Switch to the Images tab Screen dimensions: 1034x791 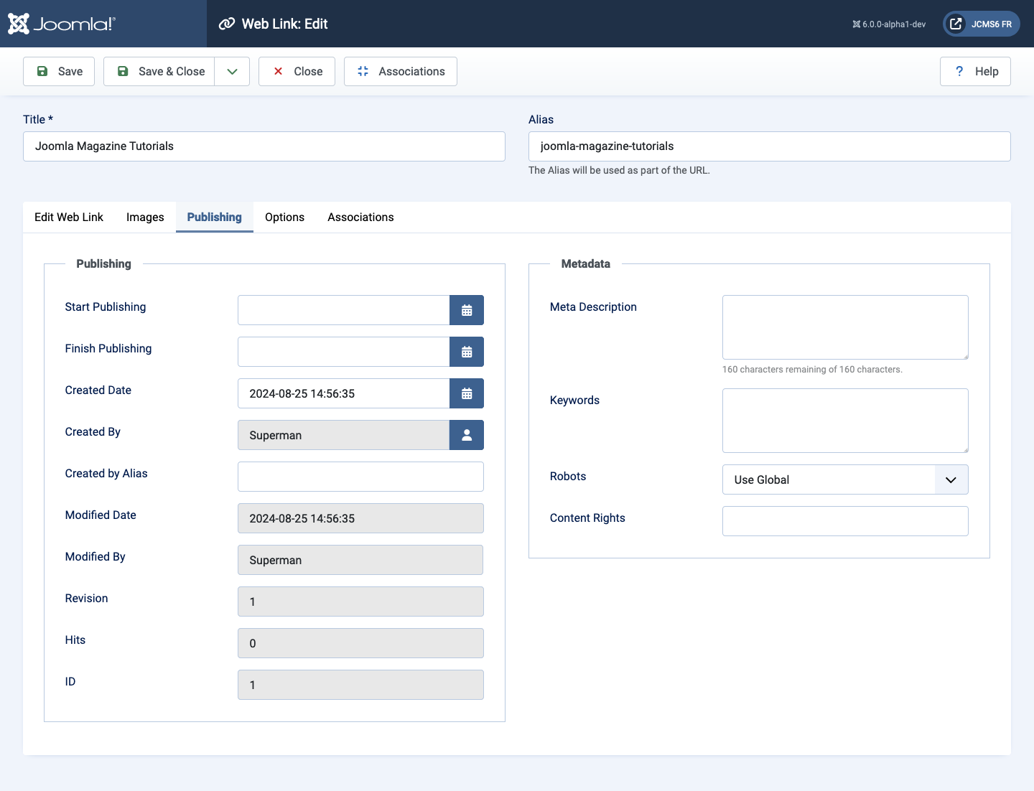[145, 217]
